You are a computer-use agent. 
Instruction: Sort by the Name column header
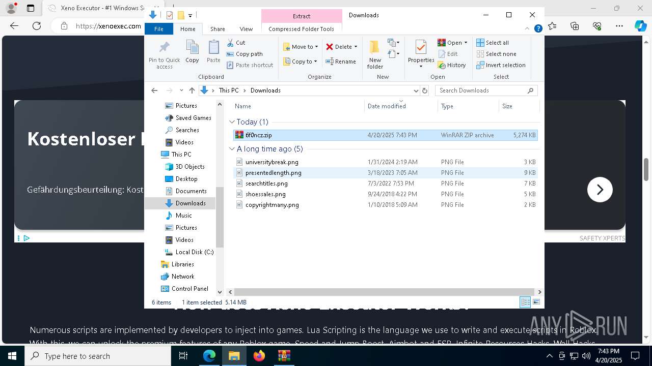click(x=298, y=106)
